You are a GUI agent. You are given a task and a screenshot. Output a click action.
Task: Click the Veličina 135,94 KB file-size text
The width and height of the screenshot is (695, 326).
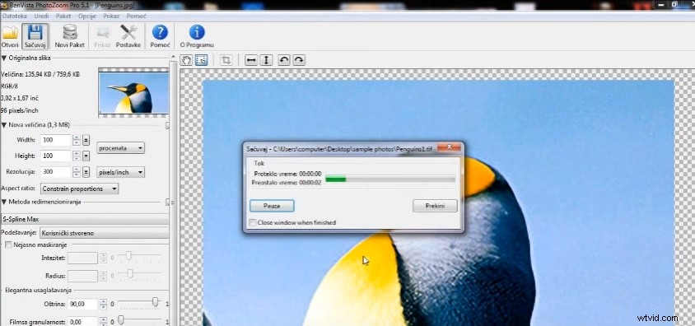(x=40, y=74)
